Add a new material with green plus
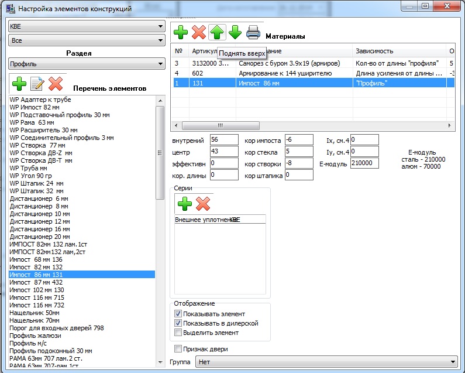This screenshot has width=465, height=373. (181, 32)
